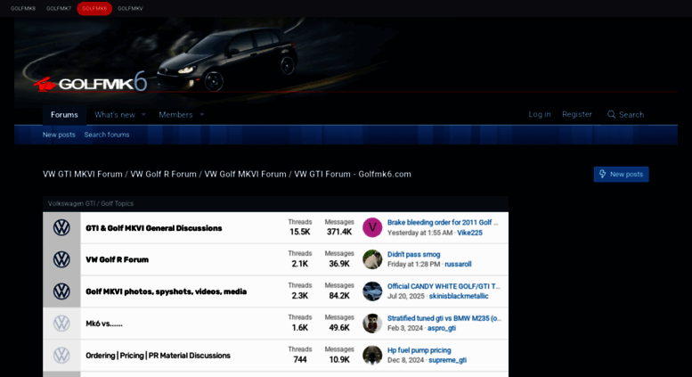Open Search with magnifier icon

point(625,115)
